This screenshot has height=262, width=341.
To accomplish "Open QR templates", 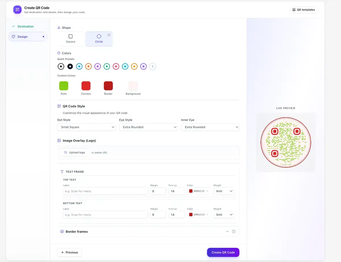I will (303, 10).
